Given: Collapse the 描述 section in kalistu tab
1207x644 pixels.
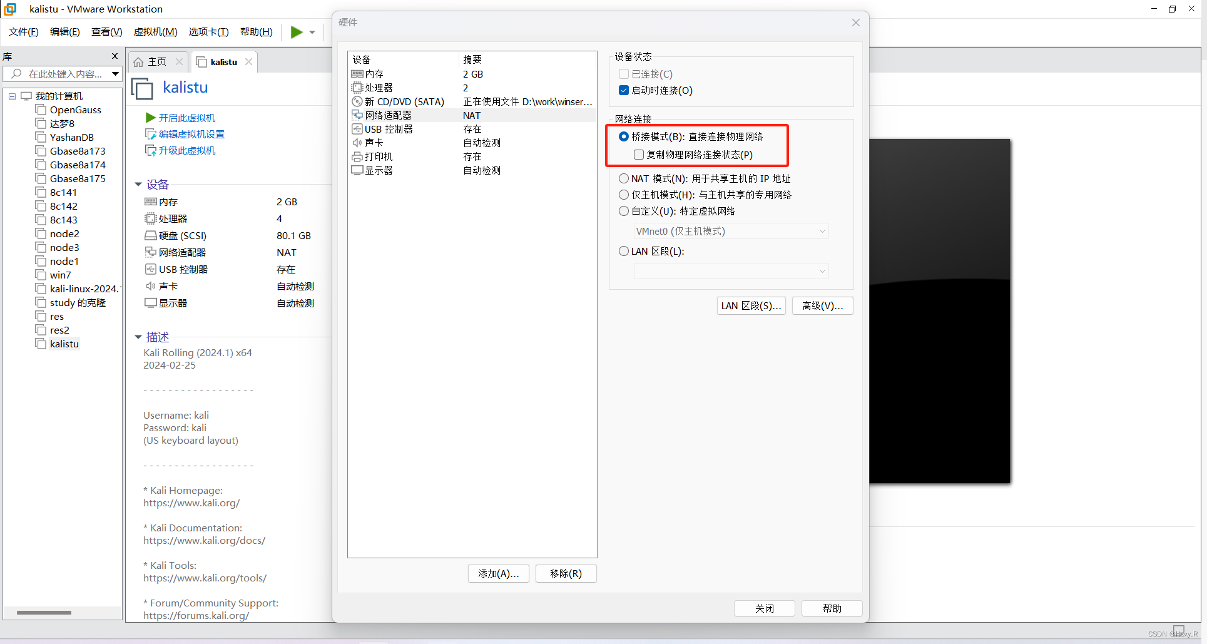Looking at the screenshot, I should pos(138,337).
